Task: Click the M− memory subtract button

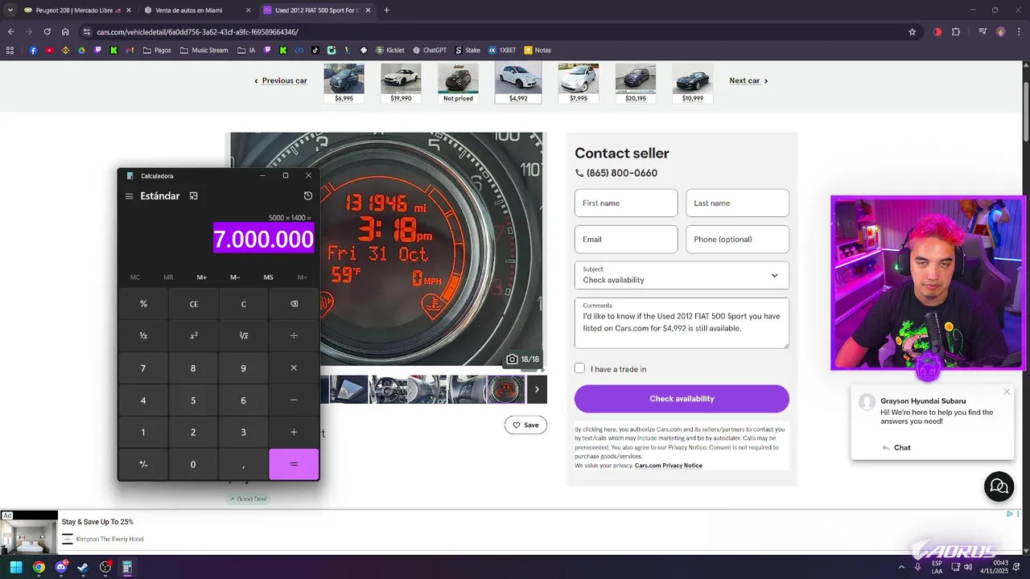Action: point(235,277)
